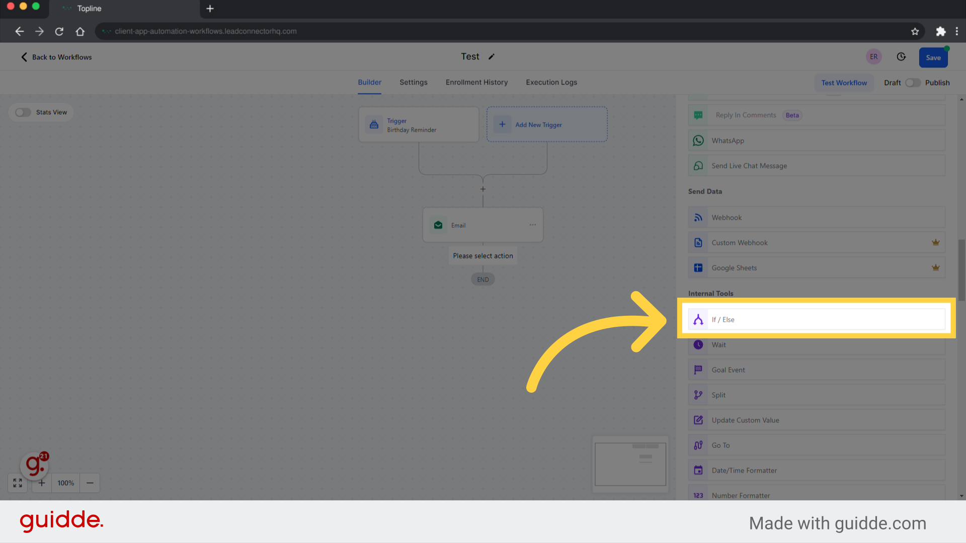Go Back to Workflows

pos(56,57)
